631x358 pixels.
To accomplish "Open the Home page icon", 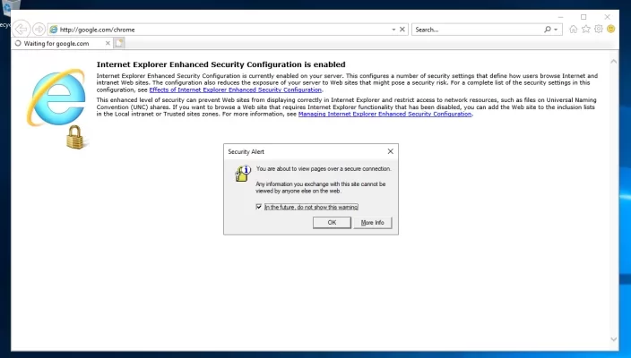I will tap(574, 29).
